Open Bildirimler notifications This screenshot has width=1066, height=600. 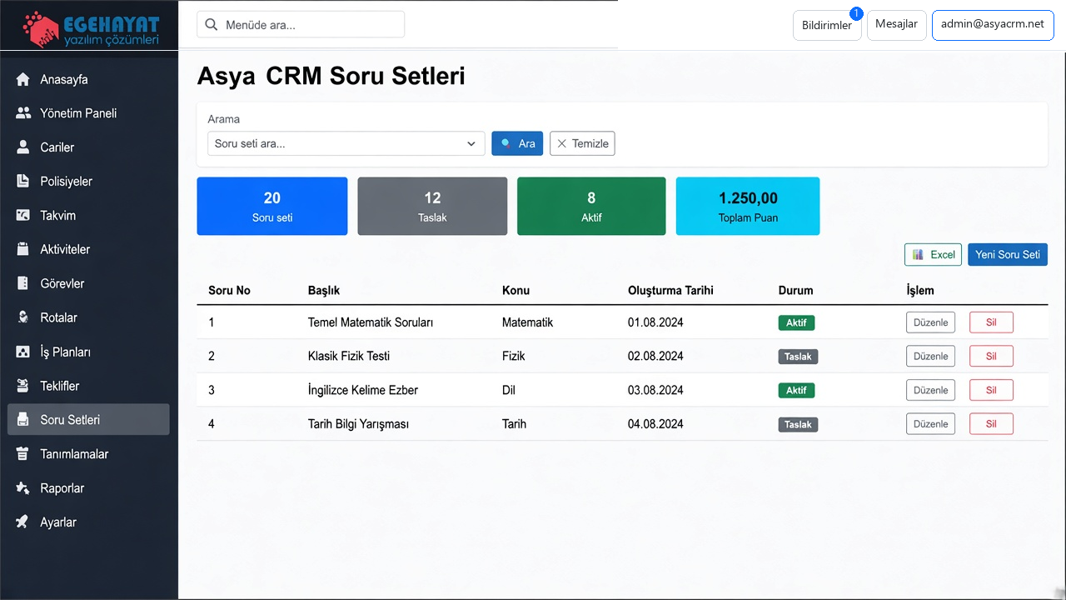pos(827,25)
